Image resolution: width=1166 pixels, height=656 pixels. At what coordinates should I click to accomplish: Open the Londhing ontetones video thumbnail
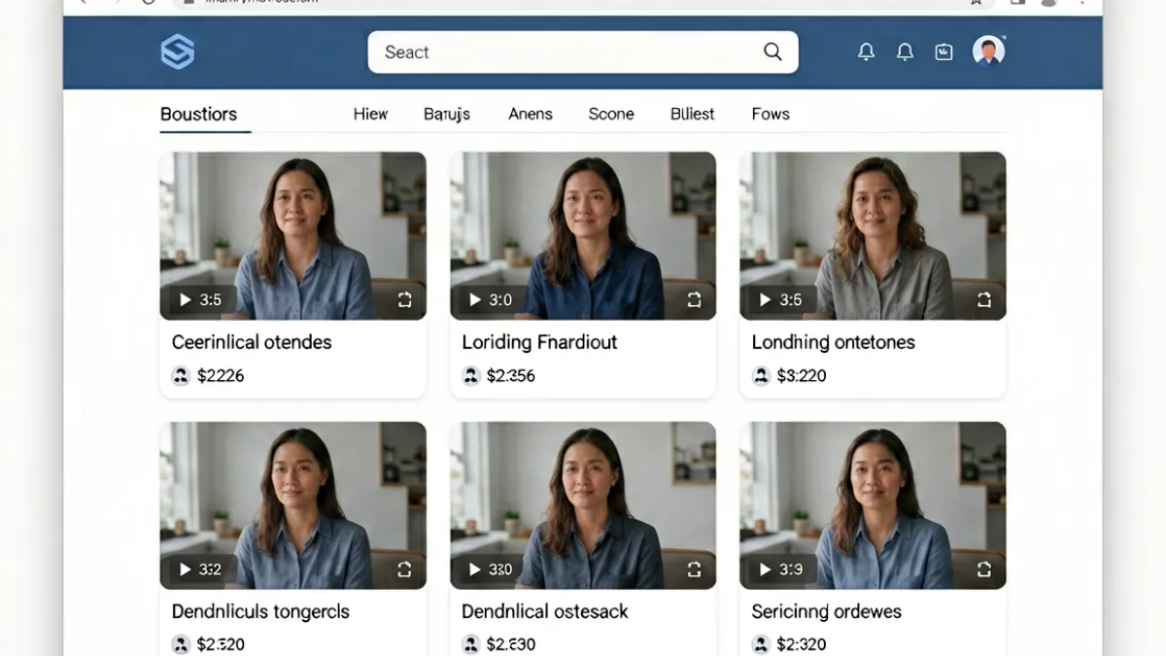873,236
